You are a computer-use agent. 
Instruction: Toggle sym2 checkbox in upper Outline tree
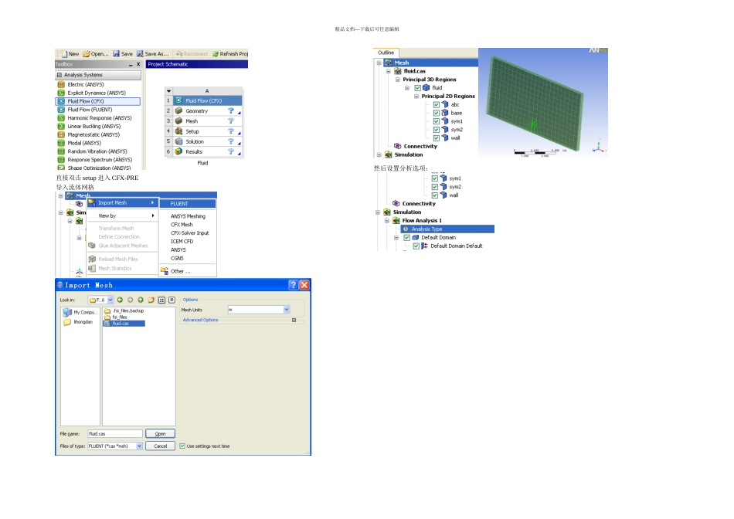pos(437,130)
